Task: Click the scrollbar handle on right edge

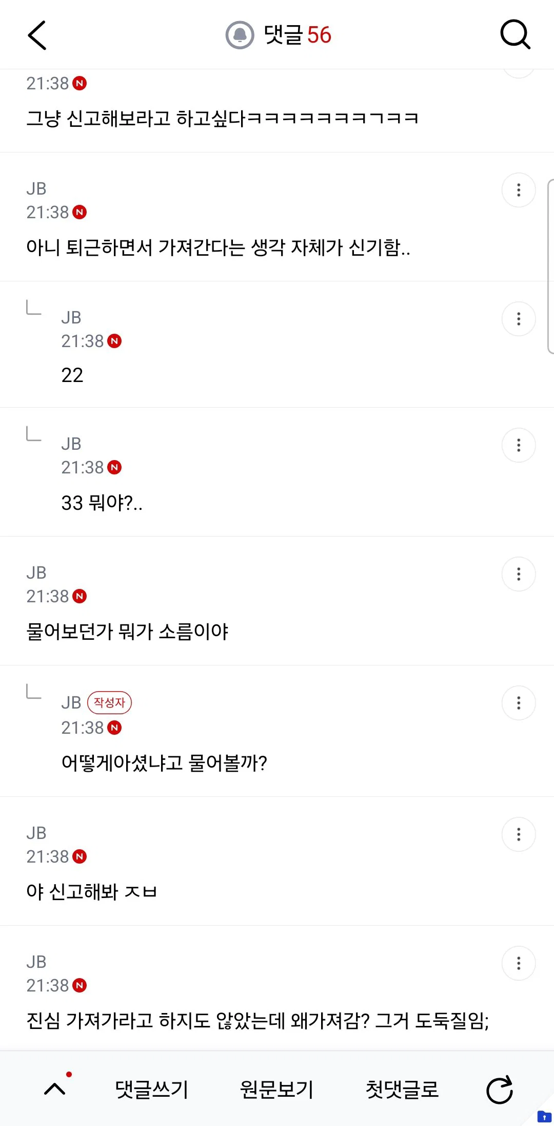Action: pos(550,266)
